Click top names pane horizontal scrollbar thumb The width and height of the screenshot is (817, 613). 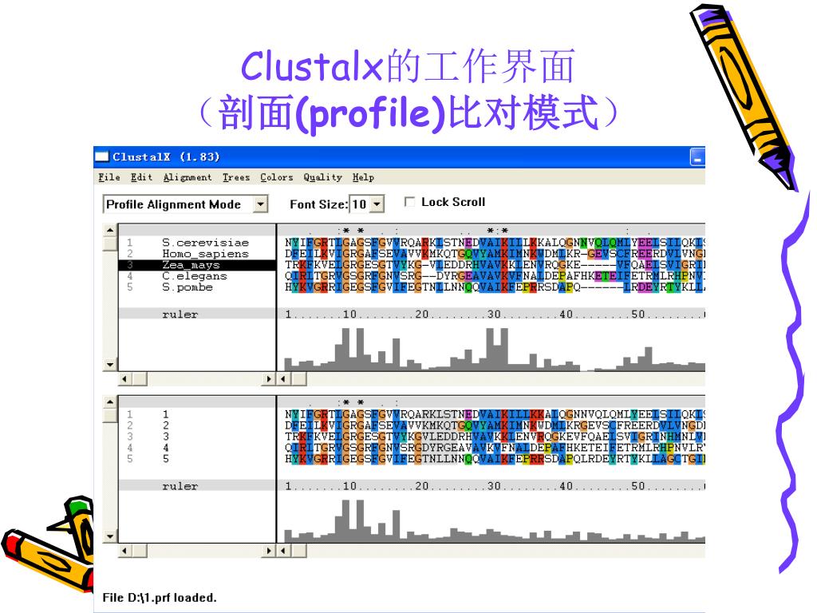click(x=140, y=379)
